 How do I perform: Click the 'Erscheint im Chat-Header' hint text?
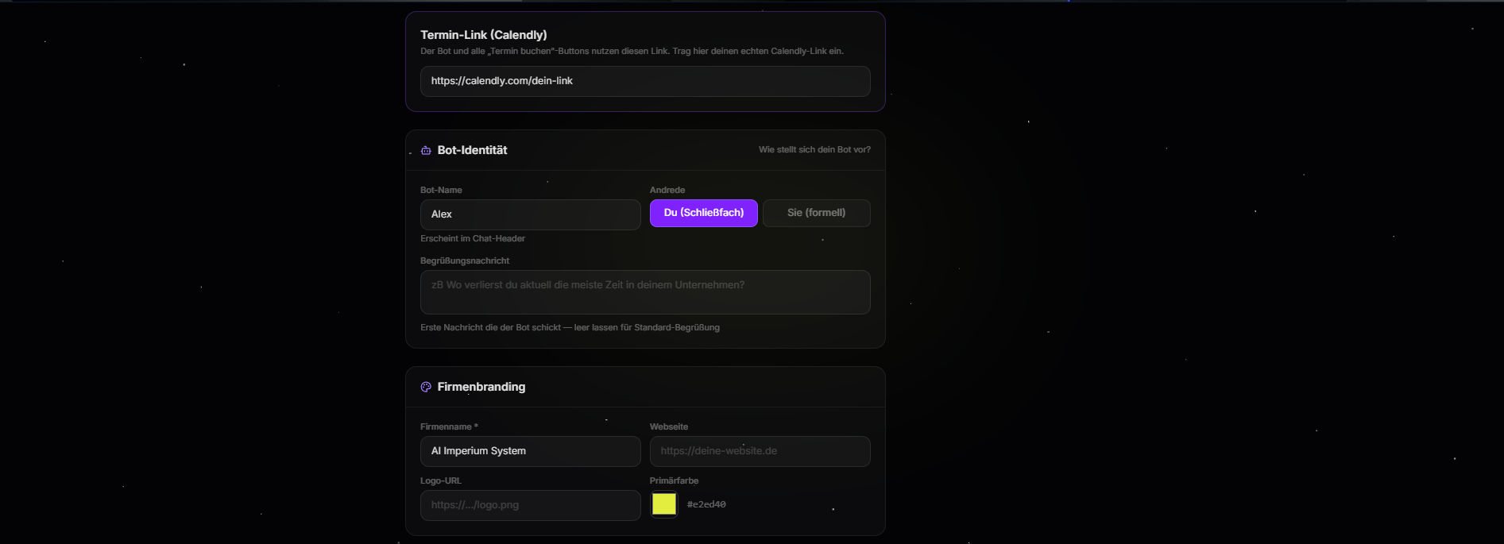[473, 238]
